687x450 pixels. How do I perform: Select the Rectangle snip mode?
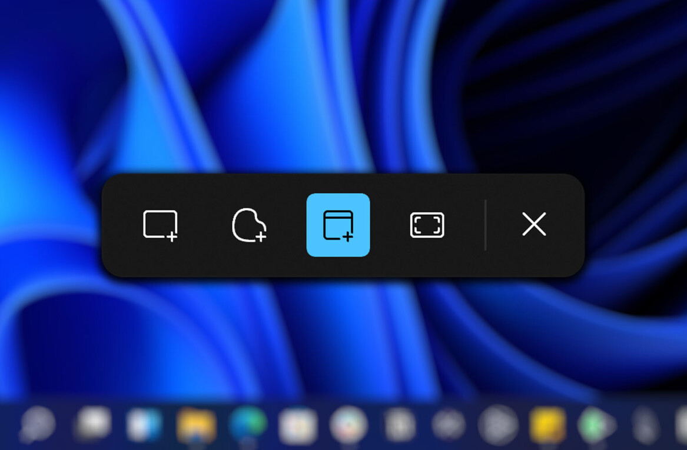(160, 225)
